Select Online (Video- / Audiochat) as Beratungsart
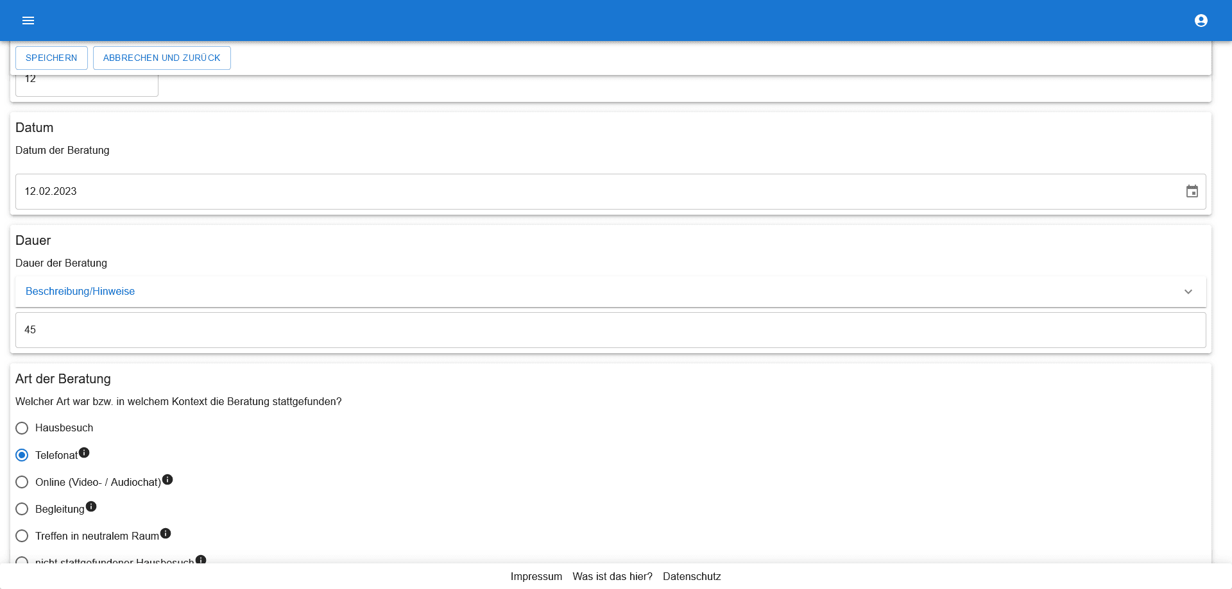Viewport: 1232px width, 589px height. pos(22,482)
